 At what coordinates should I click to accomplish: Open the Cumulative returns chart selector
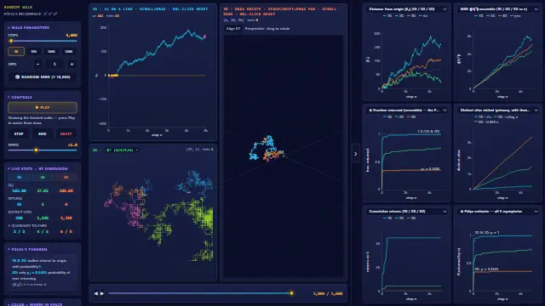tap(407, 212)
